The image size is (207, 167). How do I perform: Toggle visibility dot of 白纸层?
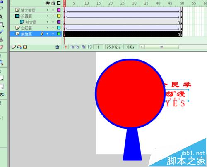click(x=47, y=28)
